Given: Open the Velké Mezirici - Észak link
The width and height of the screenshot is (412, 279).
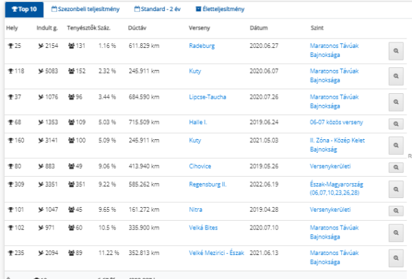Looking at the screenshot, I should click(x=216, y=253).
